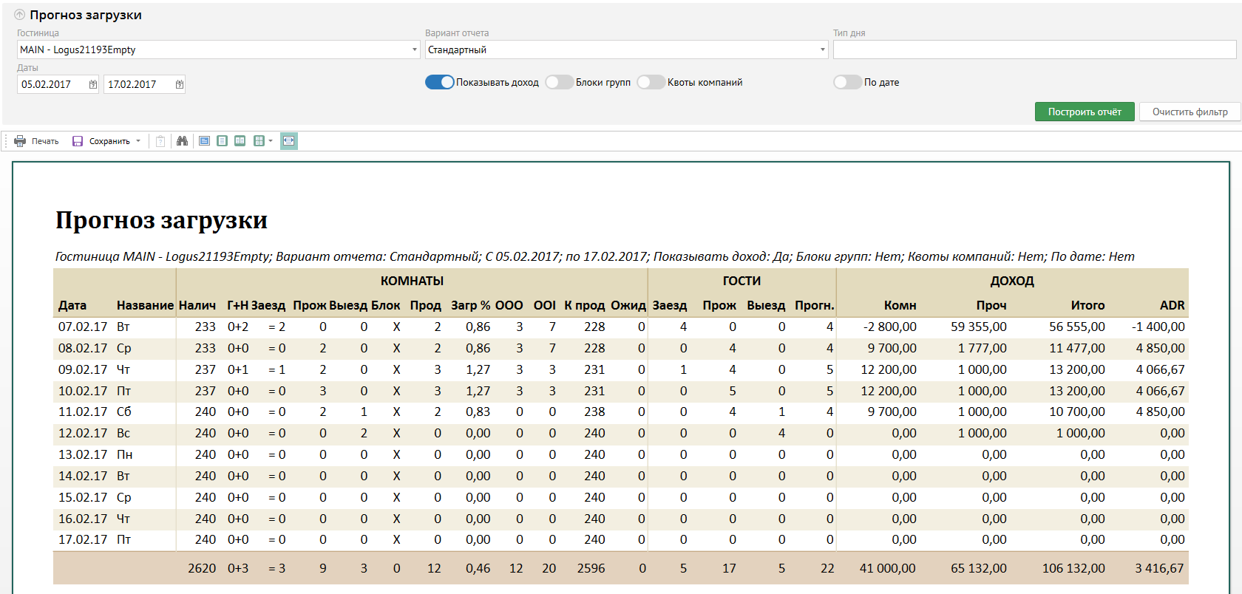Open the Вариант отчета dropdown
This screenshot has width=1242, height=594.
point(822,49)
